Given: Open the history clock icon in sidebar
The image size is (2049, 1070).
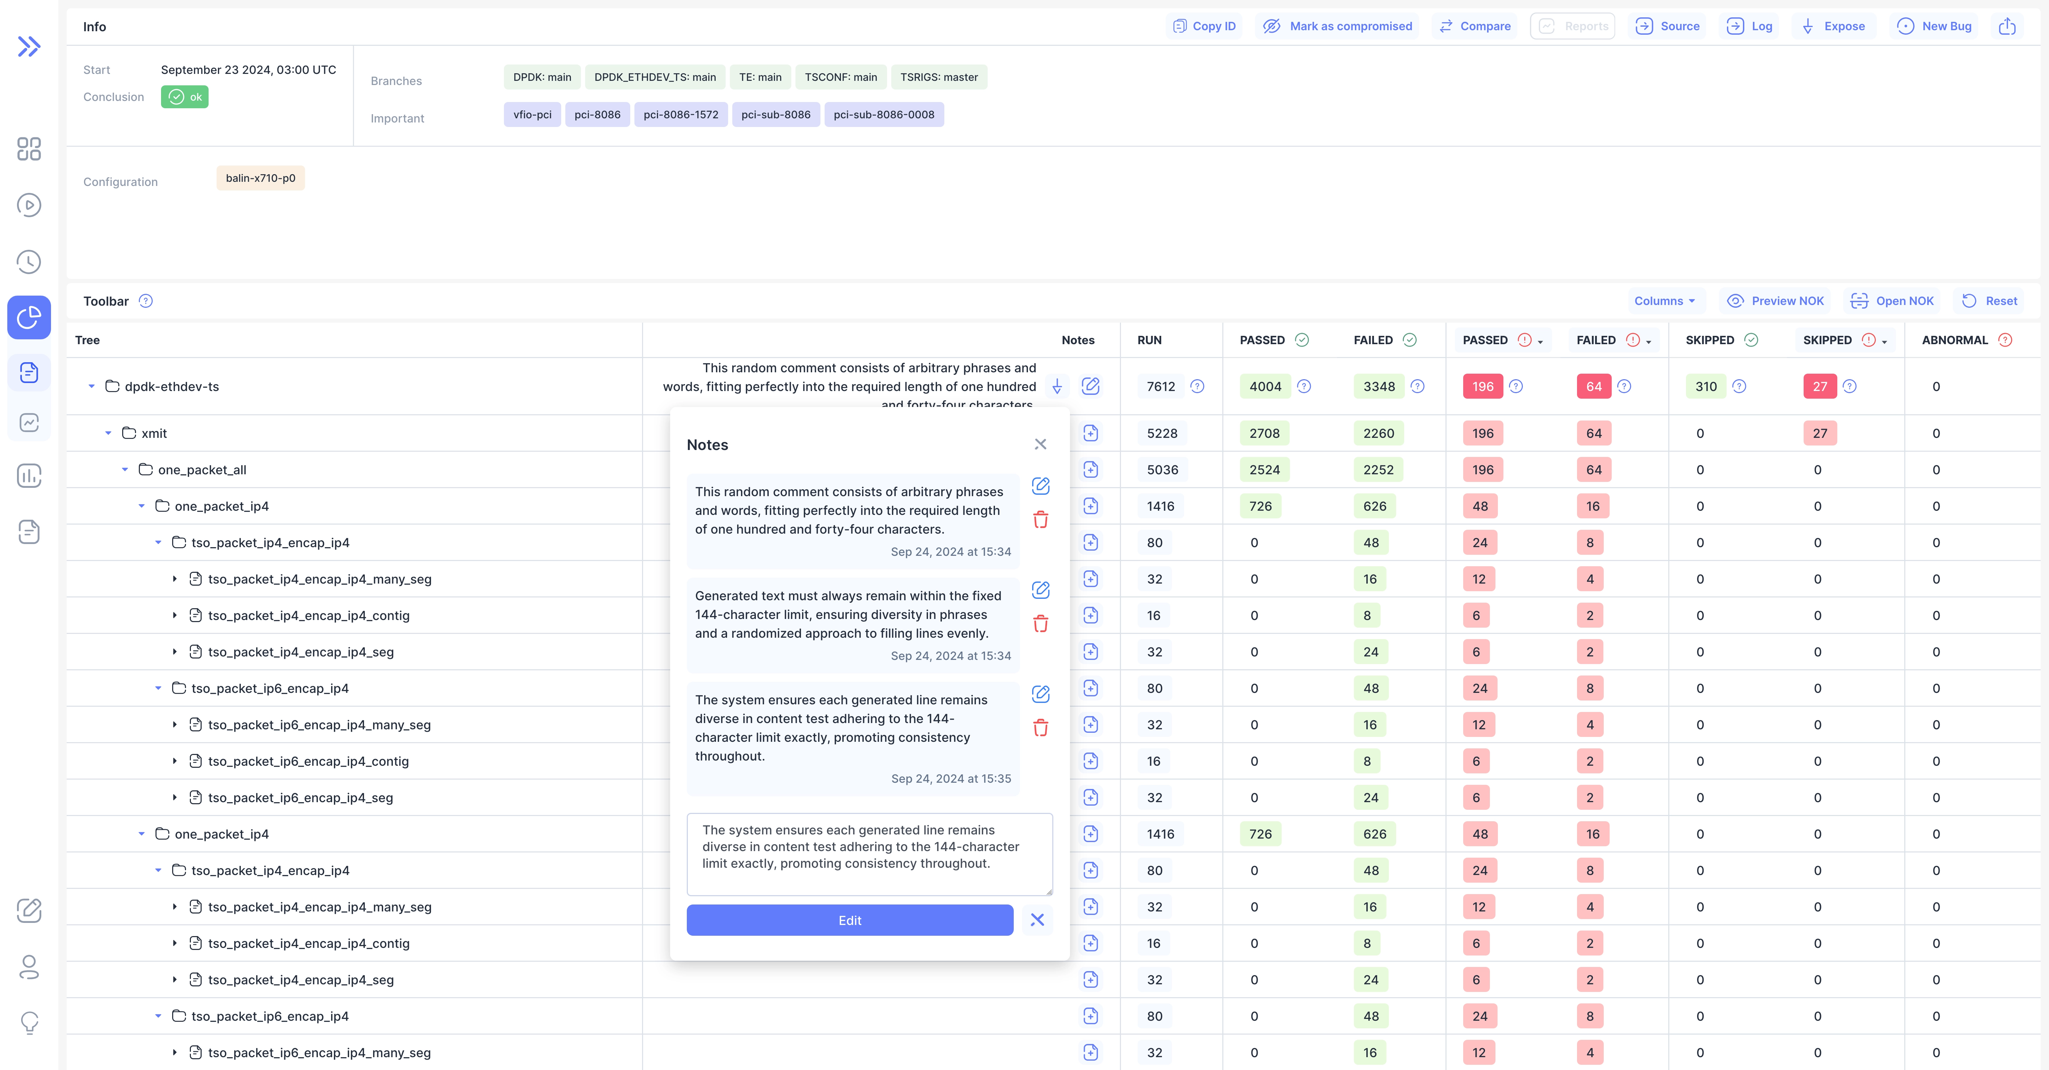Looking at the screenshot, I should (x=29, y=262).
